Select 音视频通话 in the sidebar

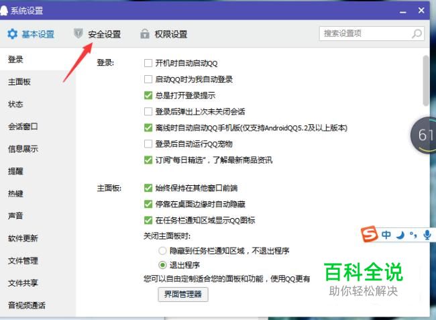(38, 305)
